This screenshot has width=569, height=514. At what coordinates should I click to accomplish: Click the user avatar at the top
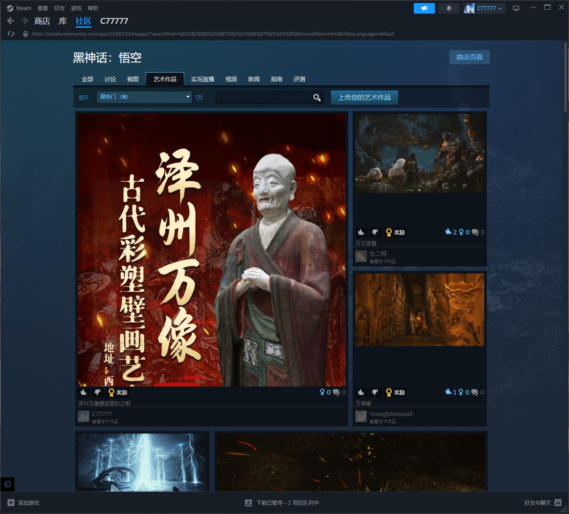(469, 8)
